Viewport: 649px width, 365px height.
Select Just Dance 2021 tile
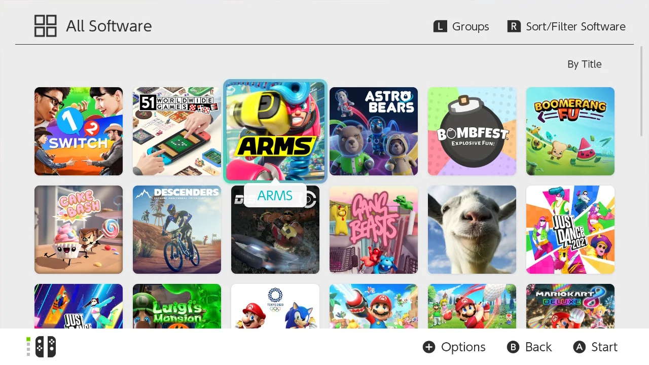pyautogui.click(x=570, y=230)
